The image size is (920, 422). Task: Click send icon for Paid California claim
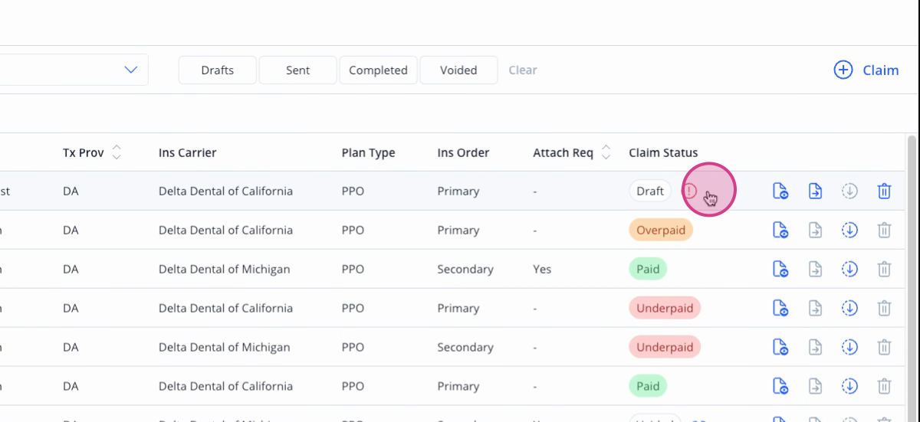coord(815,386)
